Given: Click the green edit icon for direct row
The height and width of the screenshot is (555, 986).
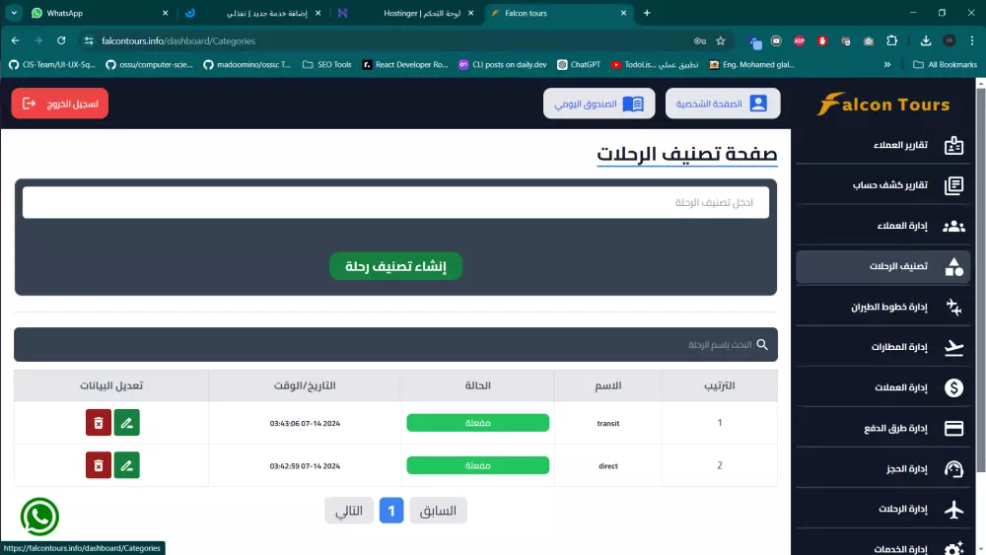Looking at the screenshot, I should [x=126, y=465].
